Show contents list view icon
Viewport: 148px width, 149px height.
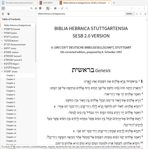point(3,14)
